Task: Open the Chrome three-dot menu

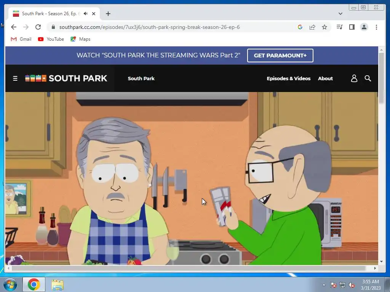Action: click(x=376, y=27)
